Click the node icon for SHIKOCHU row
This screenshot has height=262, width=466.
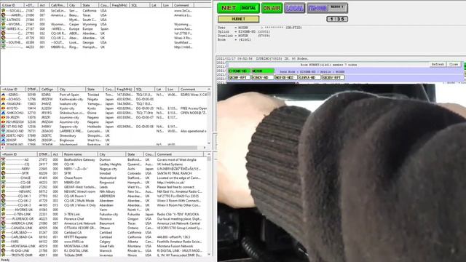(x=3, y=113)
